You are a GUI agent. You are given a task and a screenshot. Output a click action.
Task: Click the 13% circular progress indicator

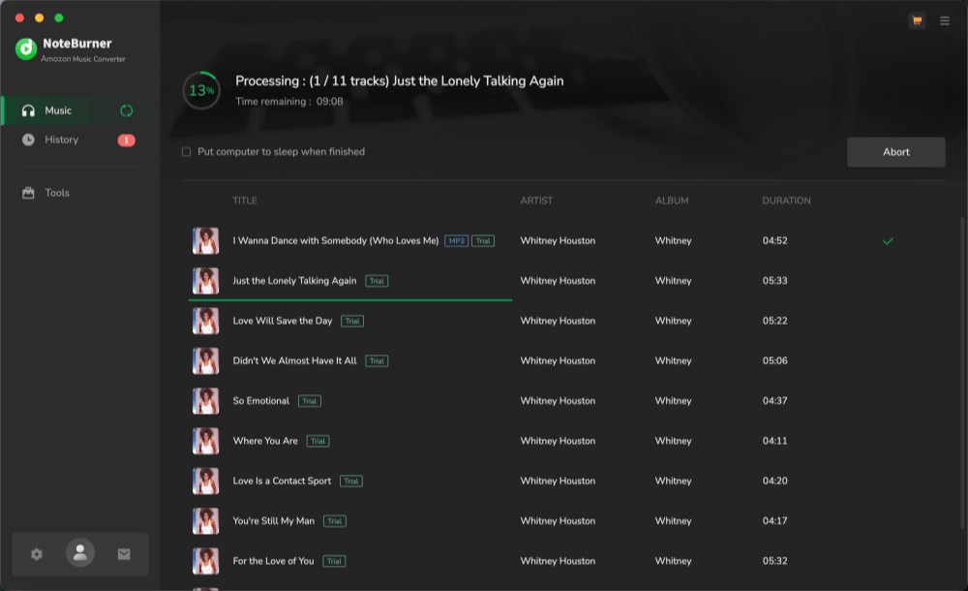(201, 91)
